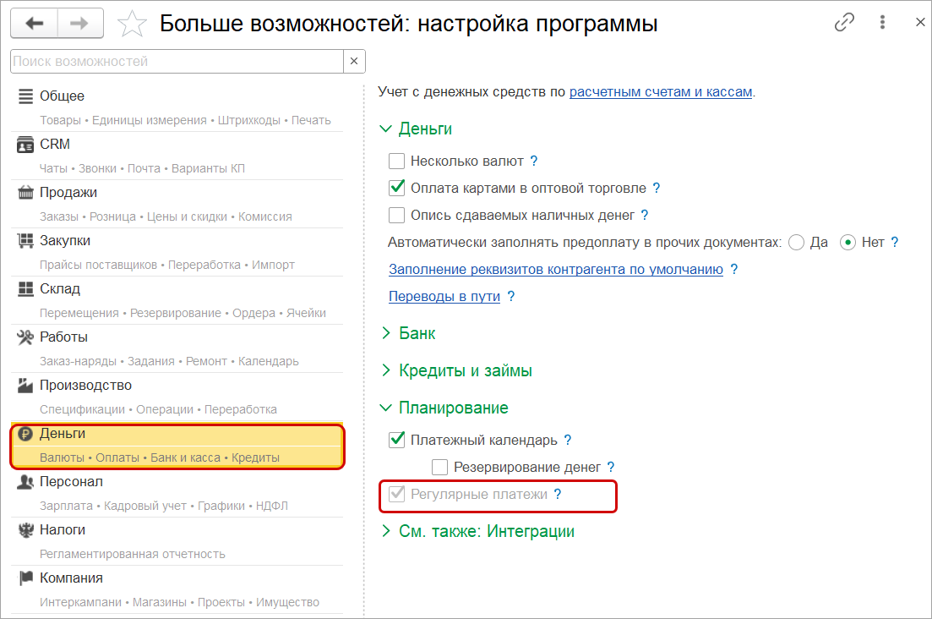
Task: Go back with the left arrow button
Action: click(35, 23)
